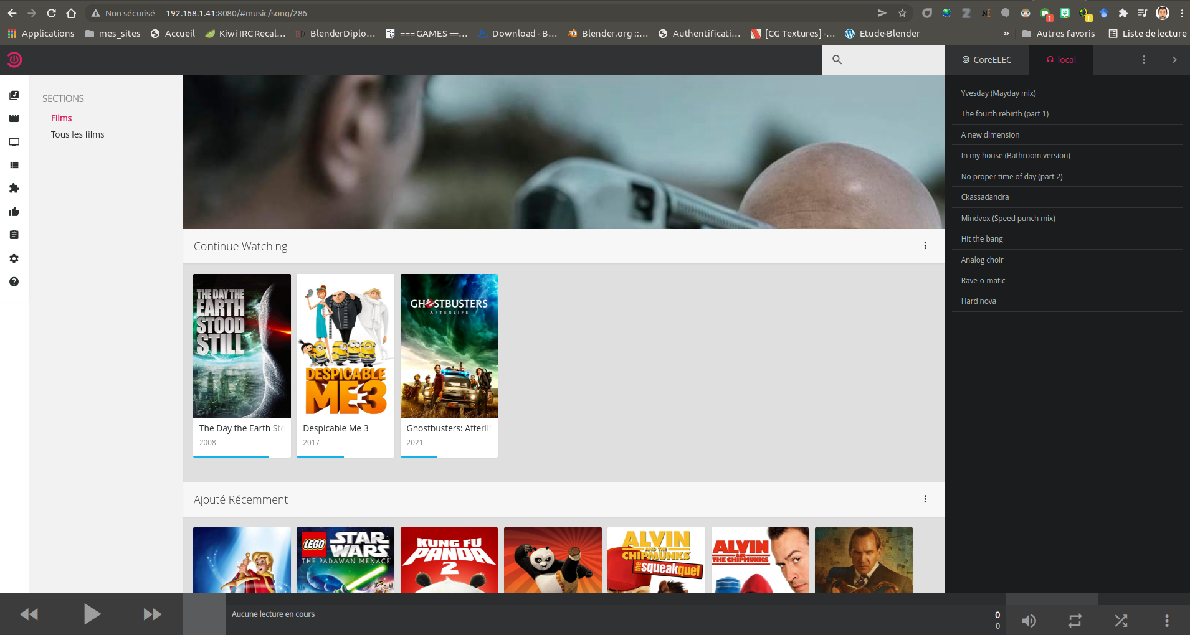Open the Kung Fu Panda 2 poster
Screen dimensions: 1190x635
(449, 560)
